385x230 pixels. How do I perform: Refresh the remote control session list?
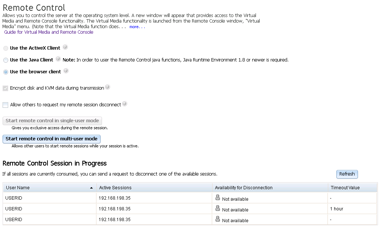(x=347, y=174)
